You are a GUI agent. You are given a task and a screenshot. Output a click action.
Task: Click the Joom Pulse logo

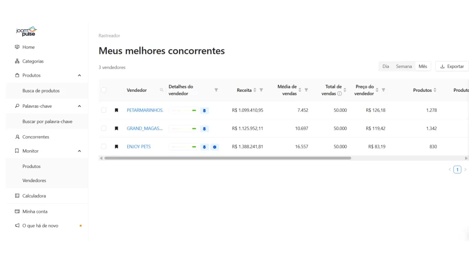click(26, 31)
